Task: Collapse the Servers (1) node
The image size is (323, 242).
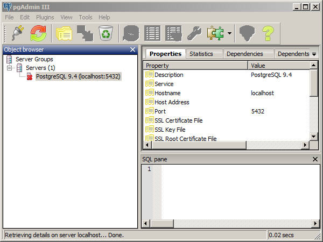Action: (x=9, y=68)
